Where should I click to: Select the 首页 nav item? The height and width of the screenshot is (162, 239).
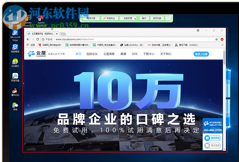(78, 54)
